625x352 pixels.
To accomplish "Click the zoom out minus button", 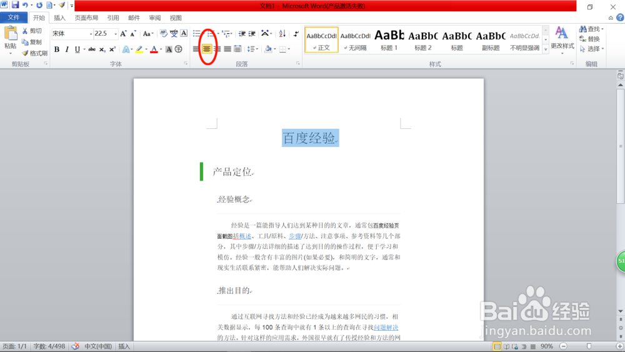I will 563,346.
